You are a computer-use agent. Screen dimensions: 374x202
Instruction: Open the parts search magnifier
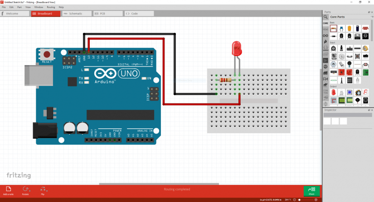[325, 17]
